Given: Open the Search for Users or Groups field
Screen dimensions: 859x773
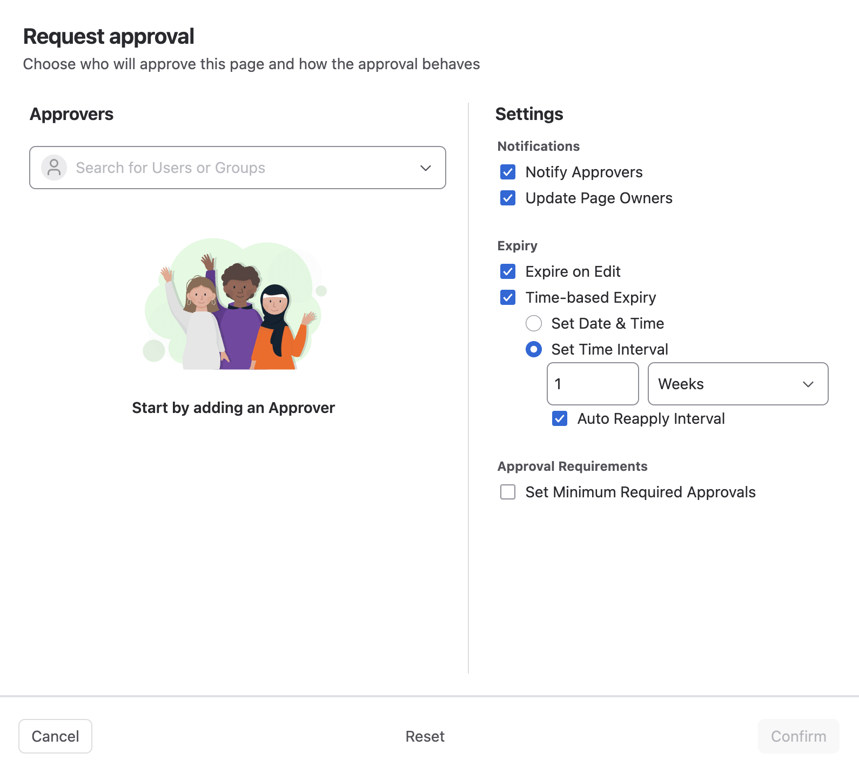Looking at the screenshot, I should (x=238, y=168).
